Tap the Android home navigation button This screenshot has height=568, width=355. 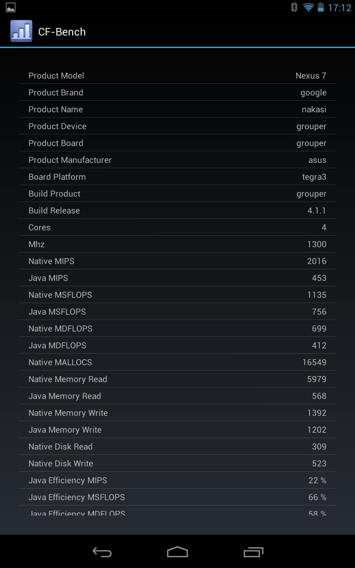coord(177,552)
